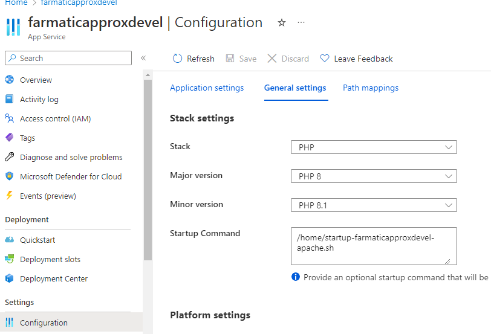Select Configuration menu item label
This screenshot has height=334, width=491.
[44, 323]
